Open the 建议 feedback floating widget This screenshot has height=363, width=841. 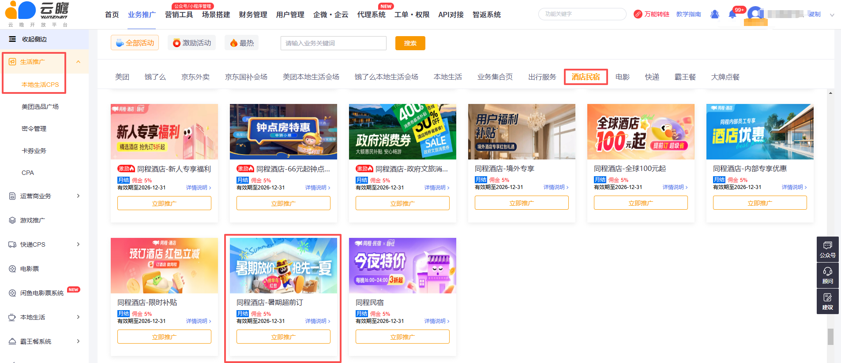828,301
